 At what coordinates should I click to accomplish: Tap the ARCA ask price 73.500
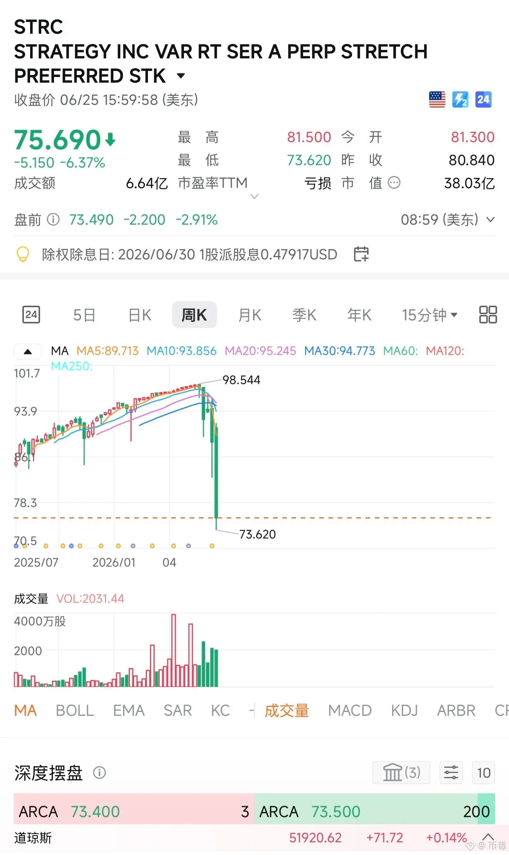pos(335,811)
